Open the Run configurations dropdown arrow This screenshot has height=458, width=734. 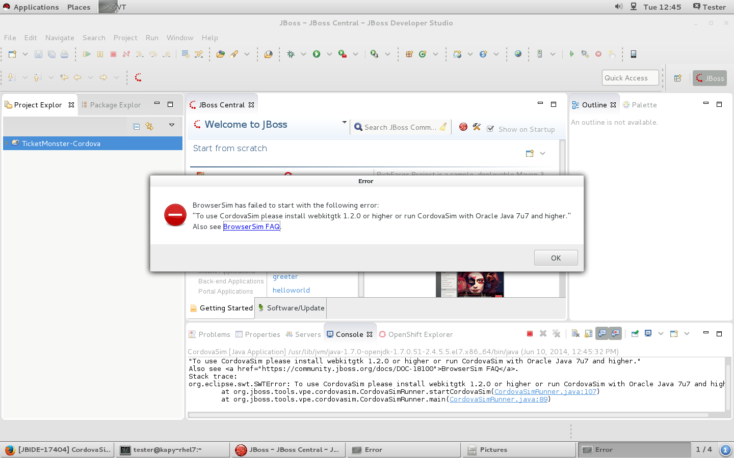tap(329, 54)
